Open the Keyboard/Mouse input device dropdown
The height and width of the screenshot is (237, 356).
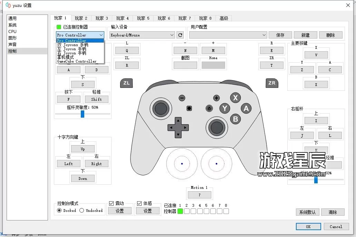coord(142,35)
